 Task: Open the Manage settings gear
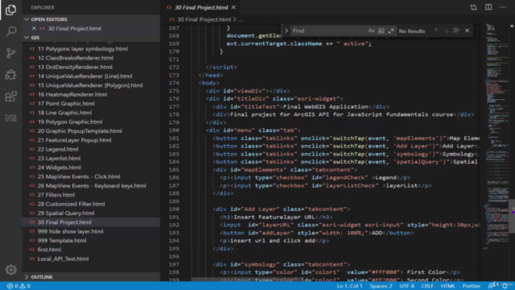[x=10, y=270]
